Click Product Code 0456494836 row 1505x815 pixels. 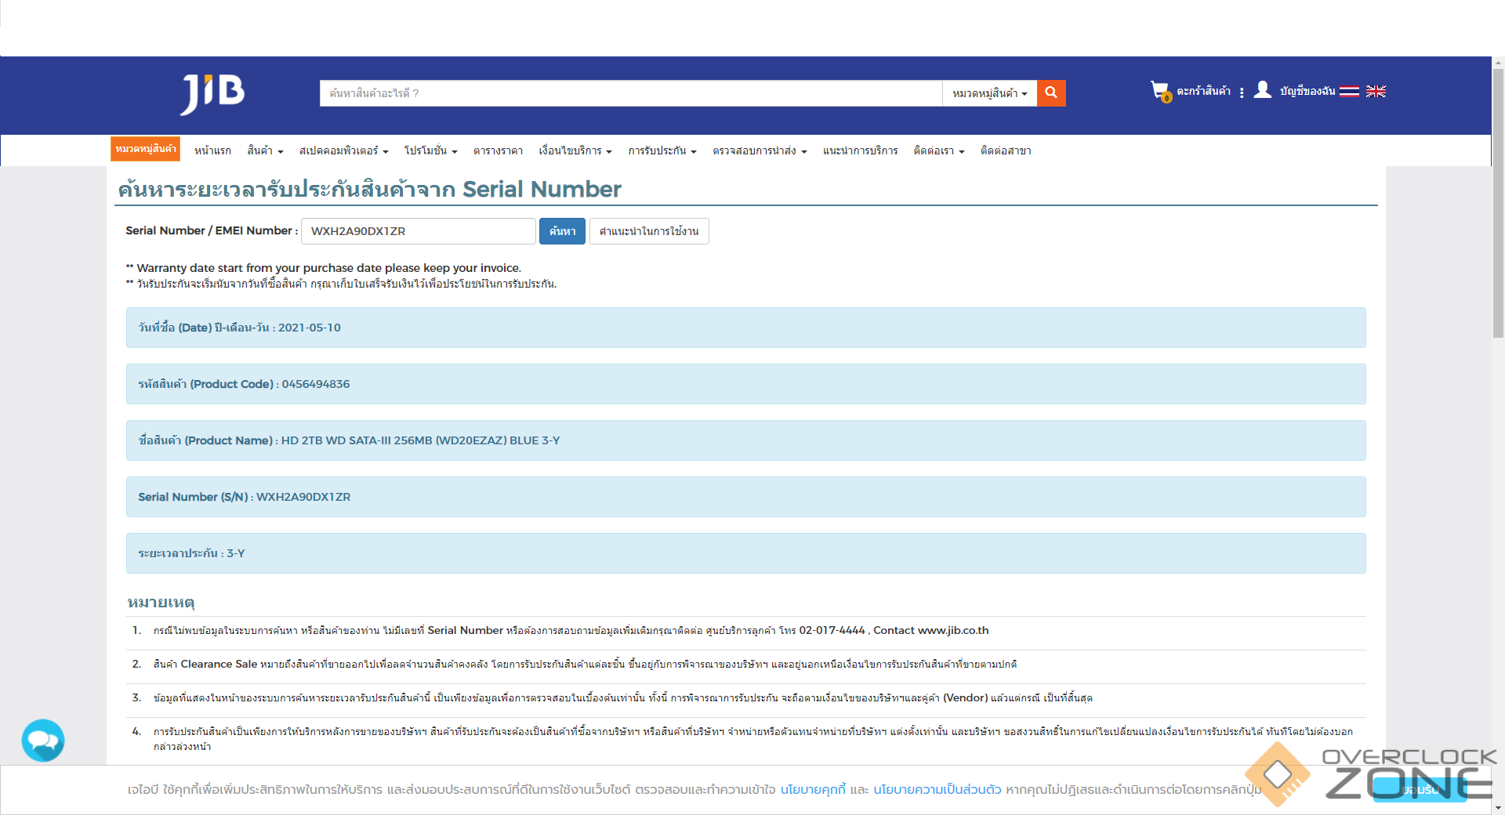click(745, 384)
